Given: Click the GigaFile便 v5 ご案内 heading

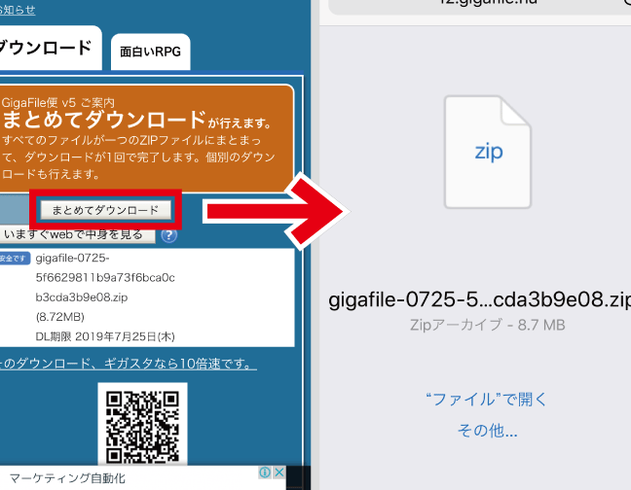Looking at the screenshot, I should (58, 103).
